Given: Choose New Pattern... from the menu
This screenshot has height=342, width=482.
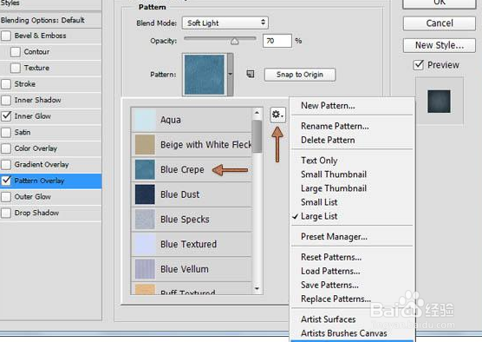Looking at the screenshot, I should pos(328,106).
